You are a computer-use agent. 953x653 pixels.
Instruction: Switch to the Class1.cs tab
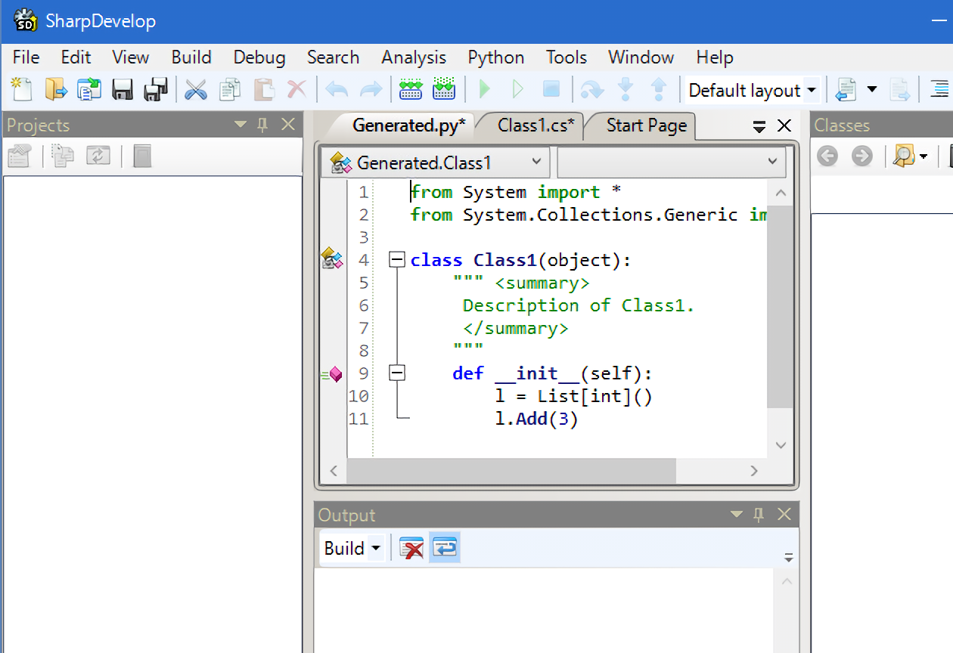tap(535, 125)
